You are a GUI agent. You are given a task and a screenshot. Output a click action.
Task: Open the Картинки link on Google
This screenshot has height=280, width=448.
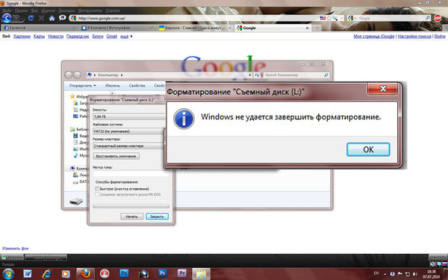pos(22,37)
